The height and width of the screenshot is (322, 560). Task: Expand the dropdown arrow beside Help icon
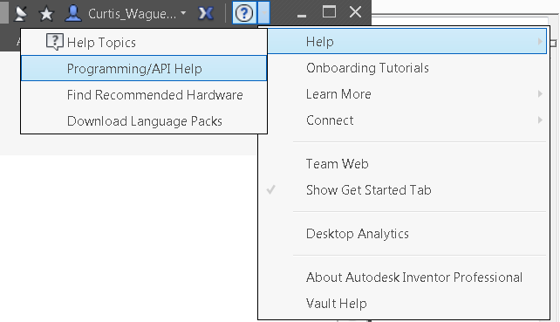pyautogui.click(x=263, y=13)
